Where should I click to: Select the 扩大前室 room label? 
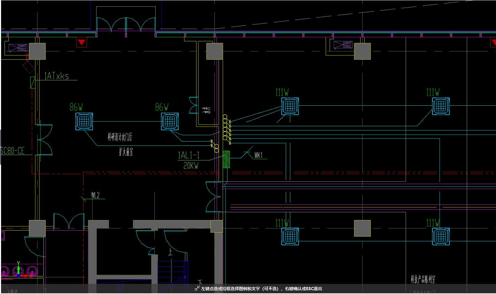click(x=126, y=152)
